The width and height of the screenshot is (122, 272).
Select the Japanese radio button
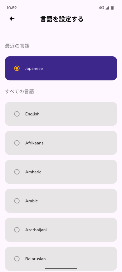click(x=17, y=68)
